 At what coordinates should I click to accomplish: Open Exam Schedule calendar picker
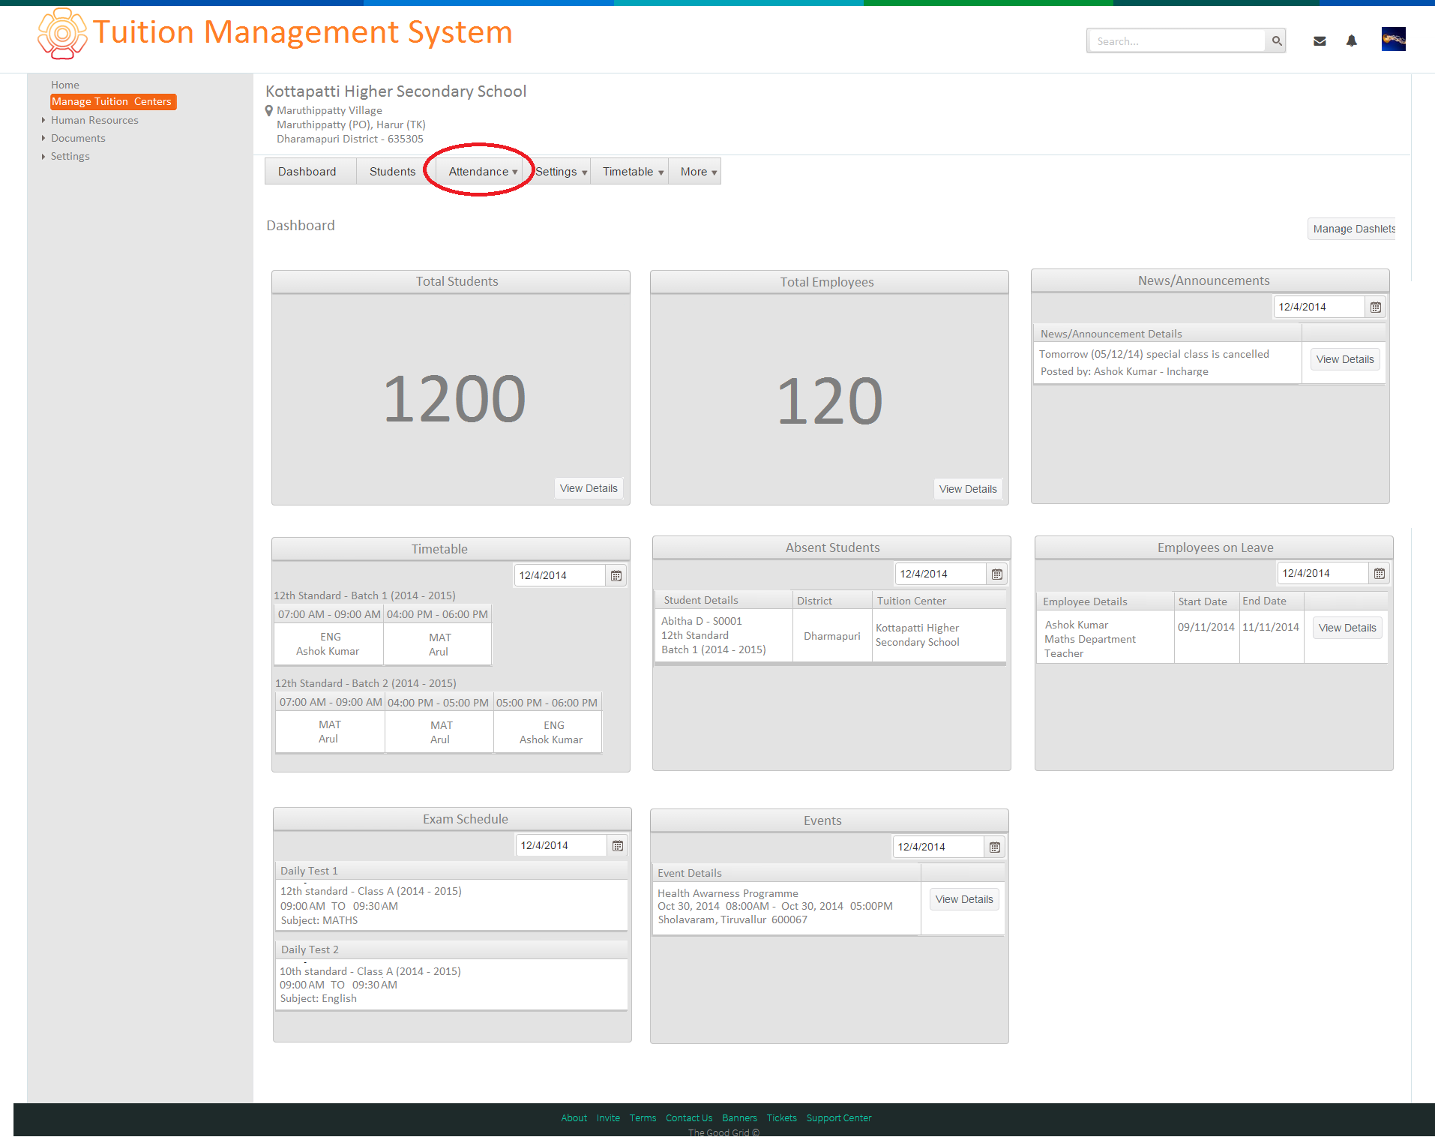tap(617, 845)
